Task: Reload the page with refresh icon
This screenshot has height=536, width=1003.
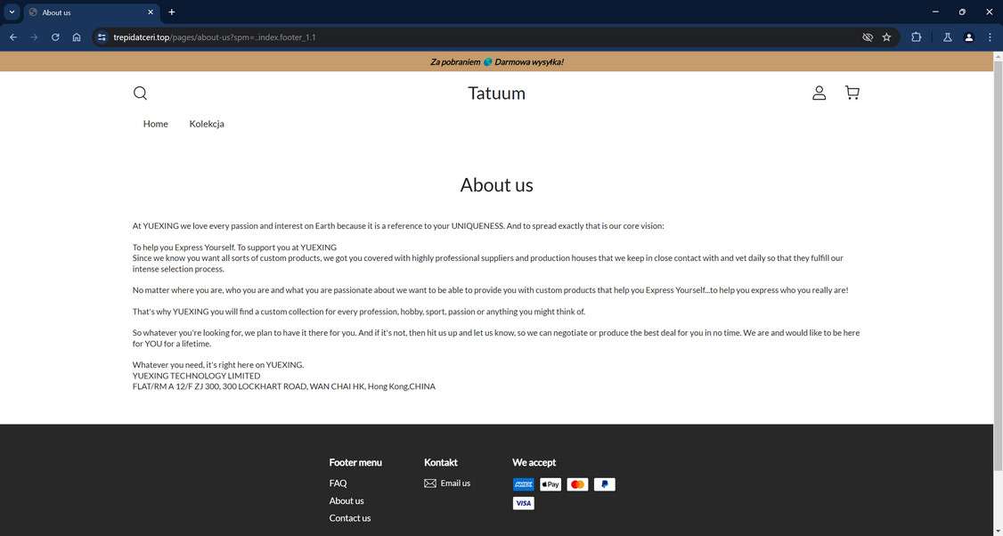Action: [55, 37]
